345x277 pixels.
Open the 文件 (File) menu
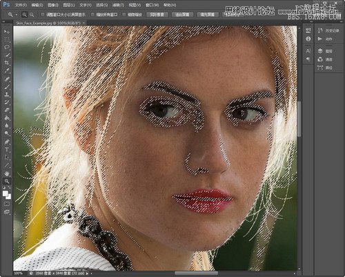click(x=21, y=5)
